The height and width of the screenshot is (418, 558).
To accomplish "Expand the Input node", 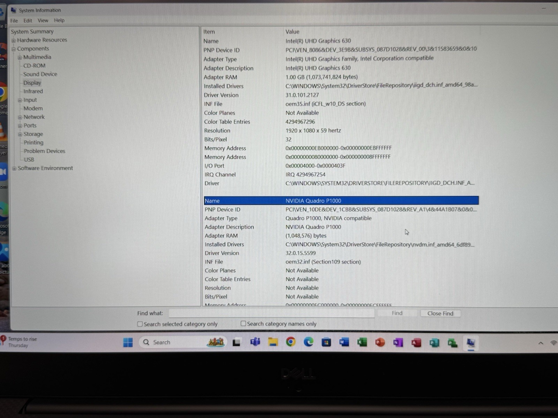I will coord(20,100).
